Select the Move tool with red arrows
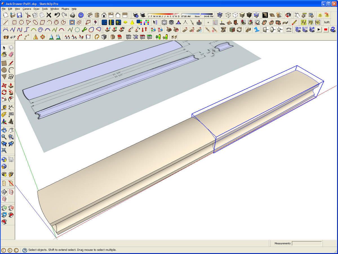This screenshot has width=338, height=254. click(4, 85)
